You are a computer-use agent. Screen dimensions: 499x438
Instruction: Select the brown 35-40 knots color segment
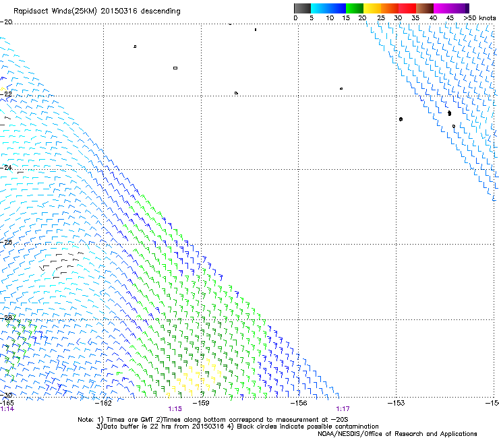(x=425, y=8)
